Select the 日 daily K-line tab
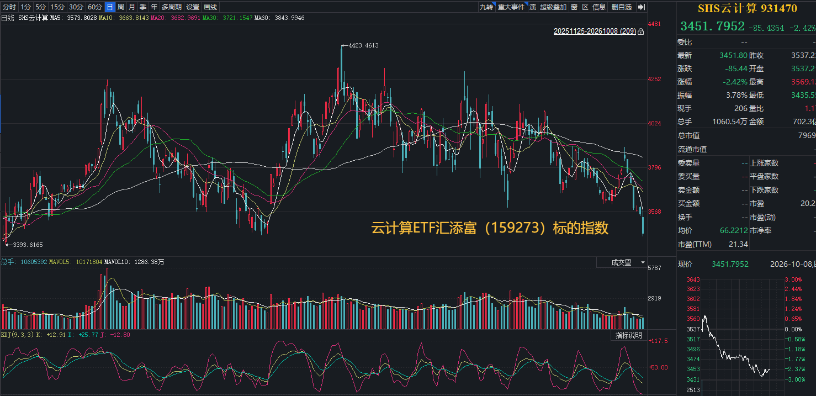Viewport: 816px width, 396px height. pyautogui.click(x=110, y=7)
